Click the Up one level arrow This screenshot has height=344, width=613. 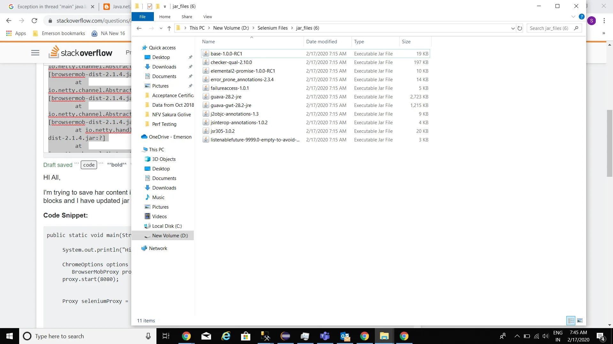169,28
